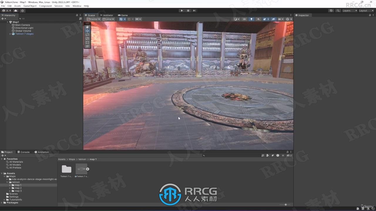Toggle grid snapping button
The width and height of the screenshot is (376, 211).
129,19
